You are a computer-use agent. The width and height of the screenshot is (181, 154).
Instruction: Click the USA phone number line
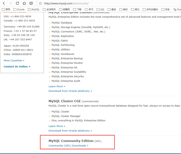(x=17, y=17)
